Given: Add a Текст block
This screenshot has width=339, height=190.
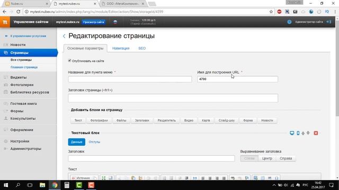Looking at the screenshot, I should 78,120.
